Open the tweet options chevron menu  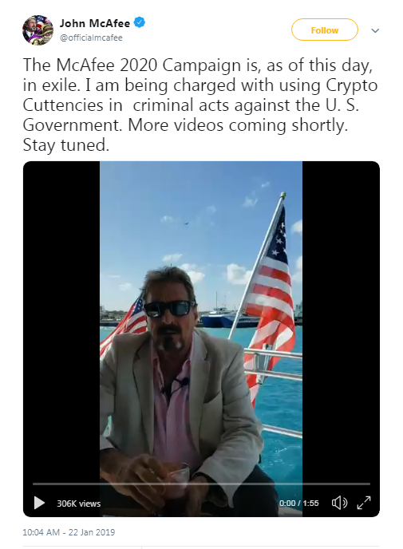point(375,30)
